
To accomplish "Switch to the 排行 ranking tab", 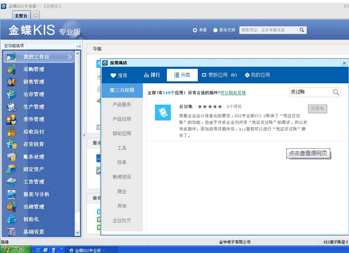I will click(x=152, y=75).
